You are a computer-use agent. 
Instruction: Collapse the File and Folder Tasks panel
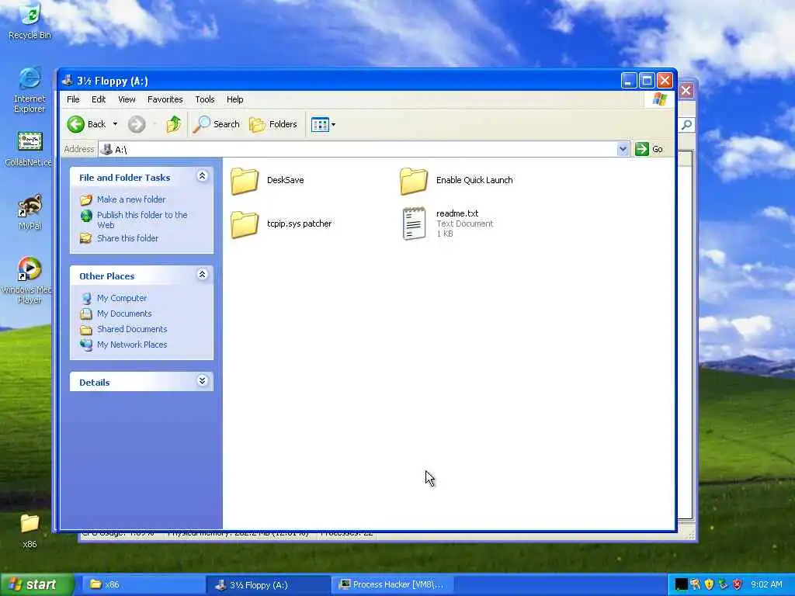[202, 176]
